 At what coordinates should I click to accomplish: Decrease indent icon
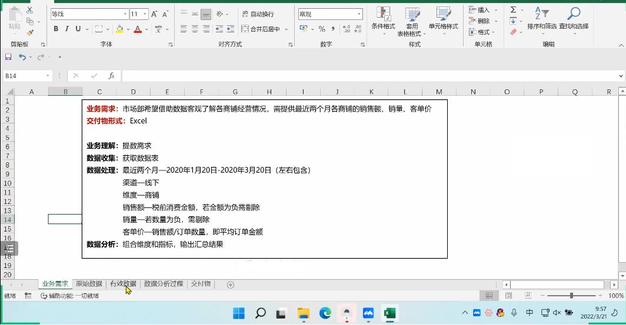click(x=219, y=29)
